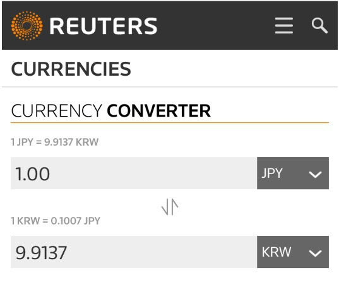Viewport: 339px width, 292px height.
Task: Select the CURRENCIES section heading
Action: click(71, 69)
